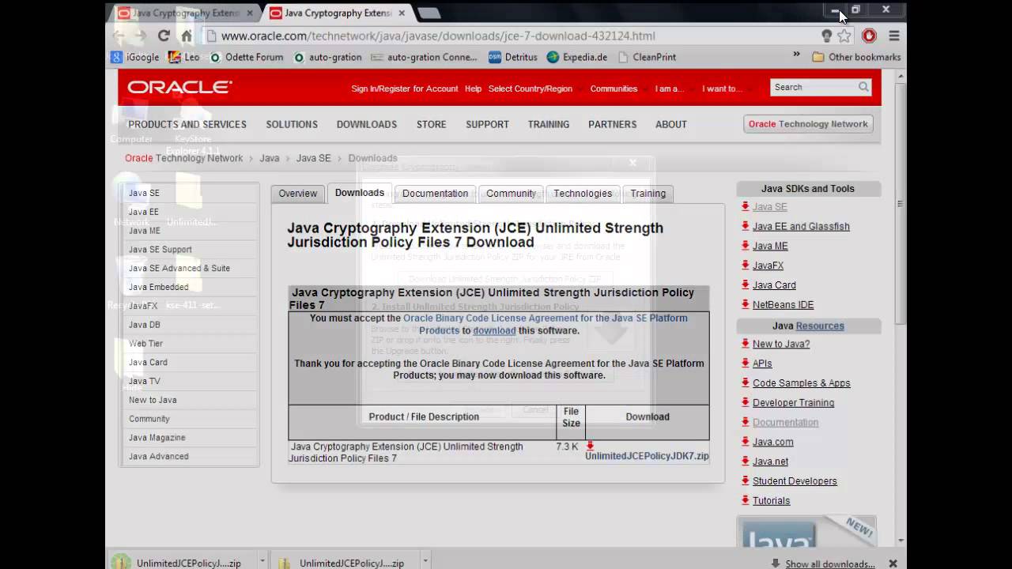Open the iGoogle bookmark

[x=135, y=57]
